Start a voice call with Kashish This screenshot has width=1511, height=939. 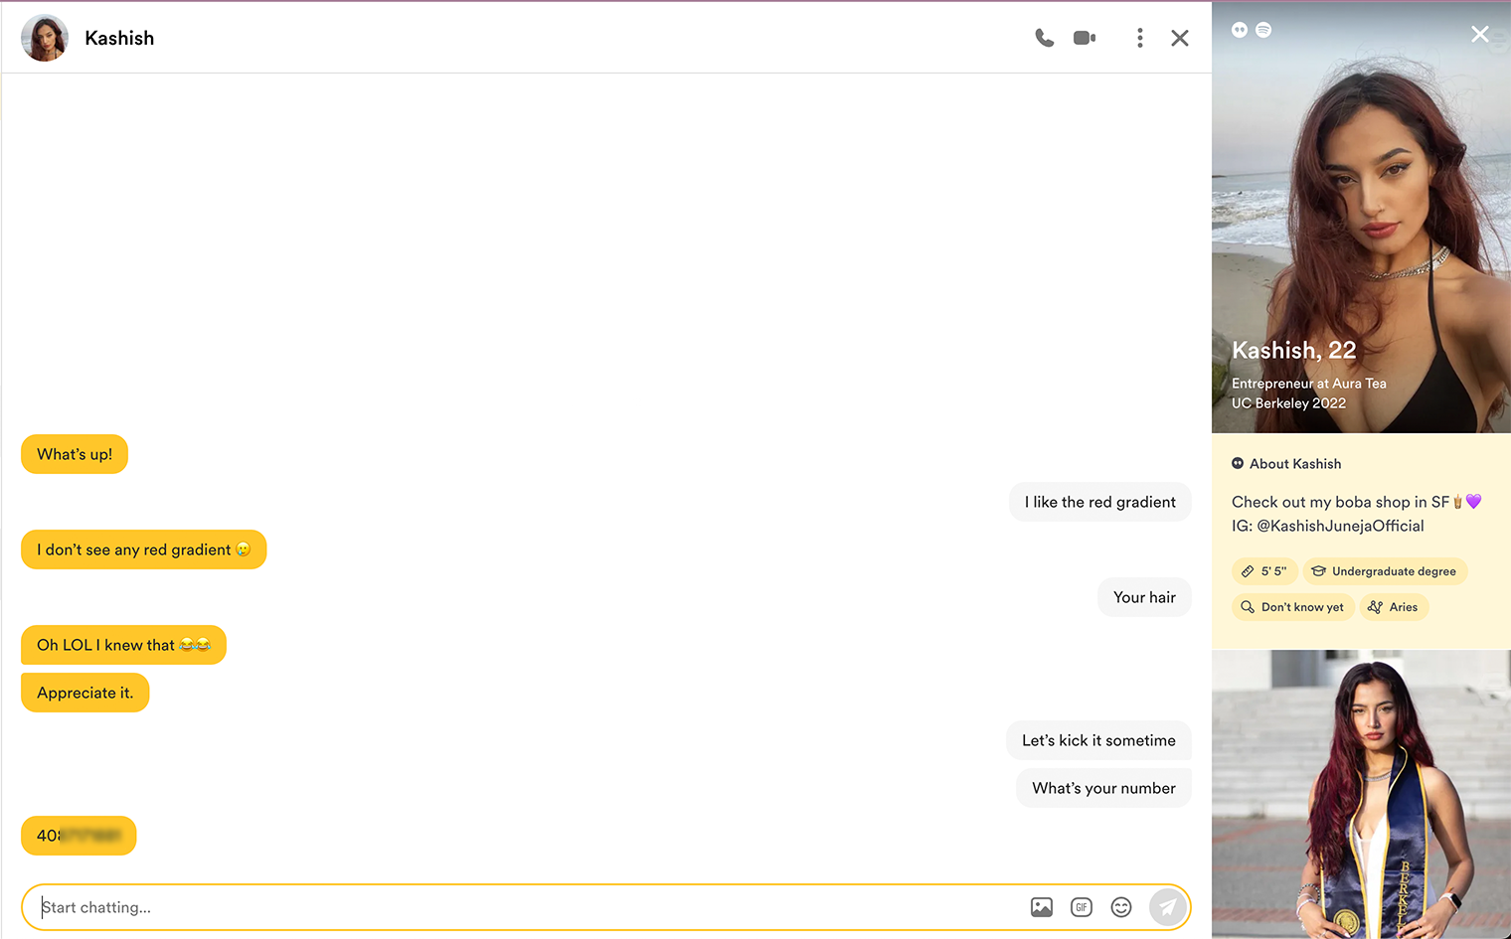coord(1044,38)
